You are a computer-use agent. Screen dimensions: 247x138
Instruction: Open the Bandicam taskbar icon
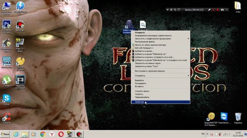[79, 134]
